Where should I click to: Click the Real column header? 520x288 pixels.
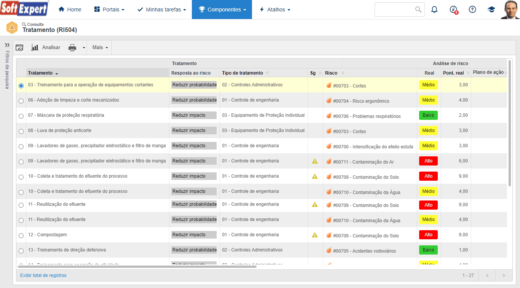[x=429, y=73]
